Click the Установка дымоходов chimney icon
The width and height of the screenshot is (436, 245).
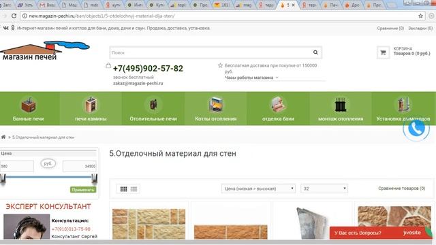pos(403,105)
